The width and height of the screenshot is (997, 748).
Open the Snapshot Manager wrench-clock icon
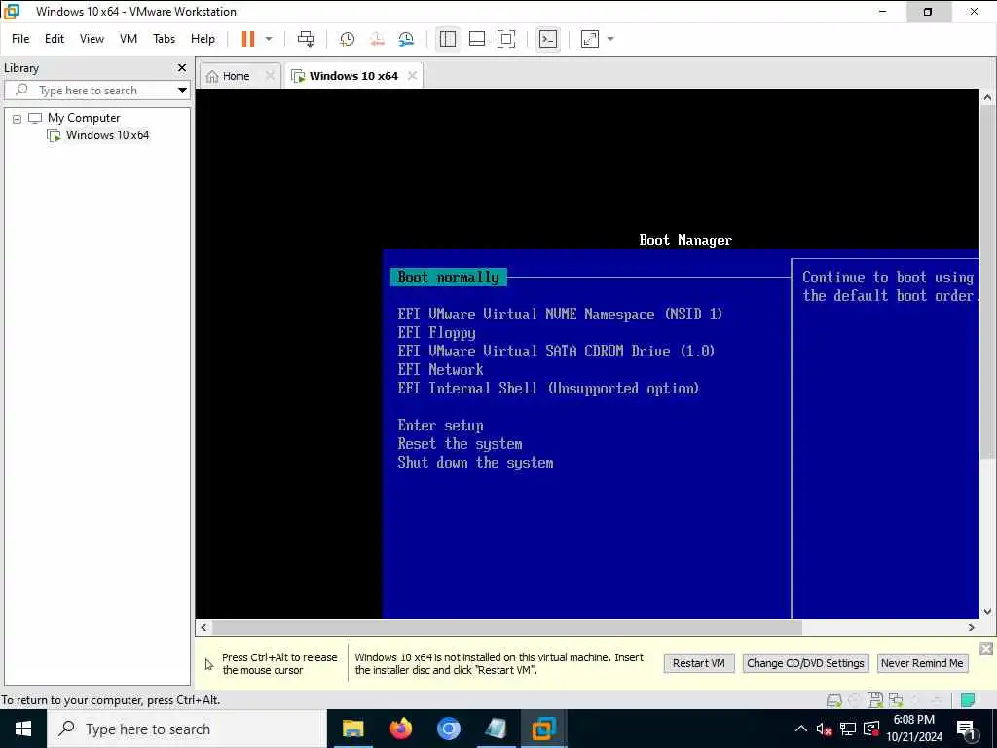[406, 39]
